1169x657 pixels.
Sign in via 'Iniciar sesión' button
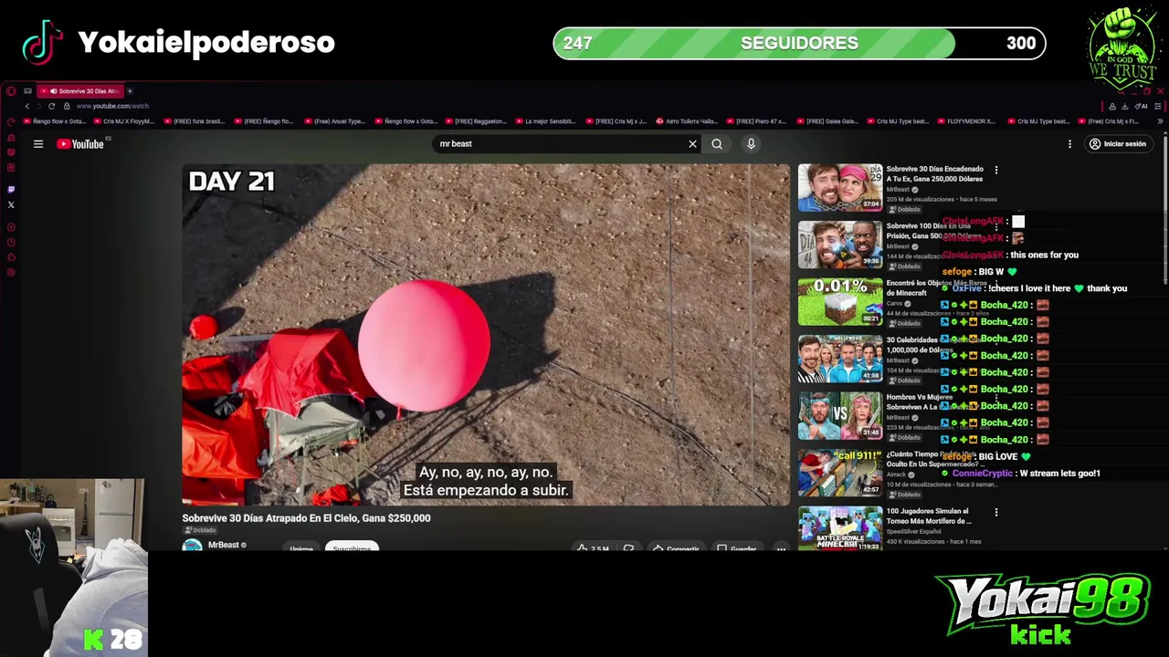point(1118,144)
